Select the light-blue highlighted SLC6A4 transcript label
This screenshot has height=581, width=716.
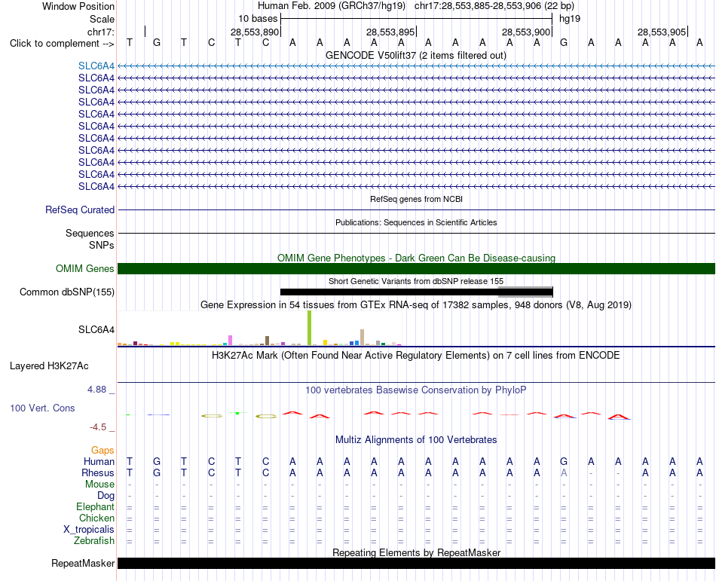(x=96, y=66)
